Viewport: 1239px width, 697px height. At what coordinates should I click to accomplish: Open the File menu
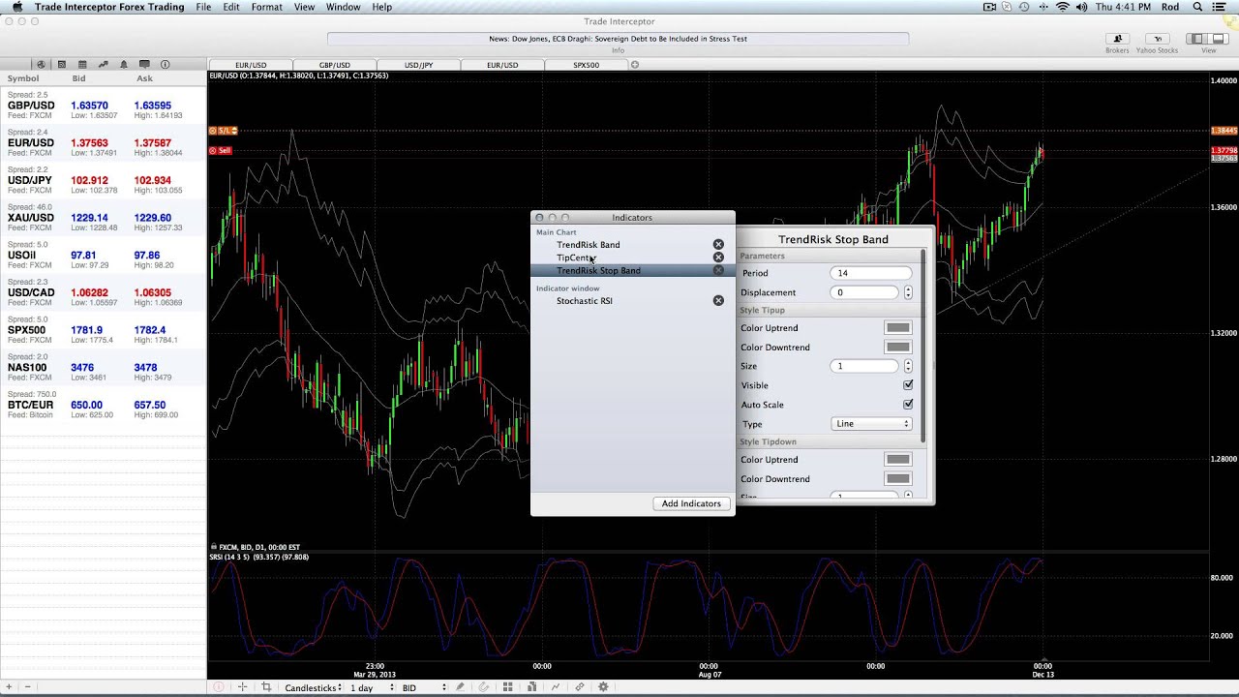point(203,7)
